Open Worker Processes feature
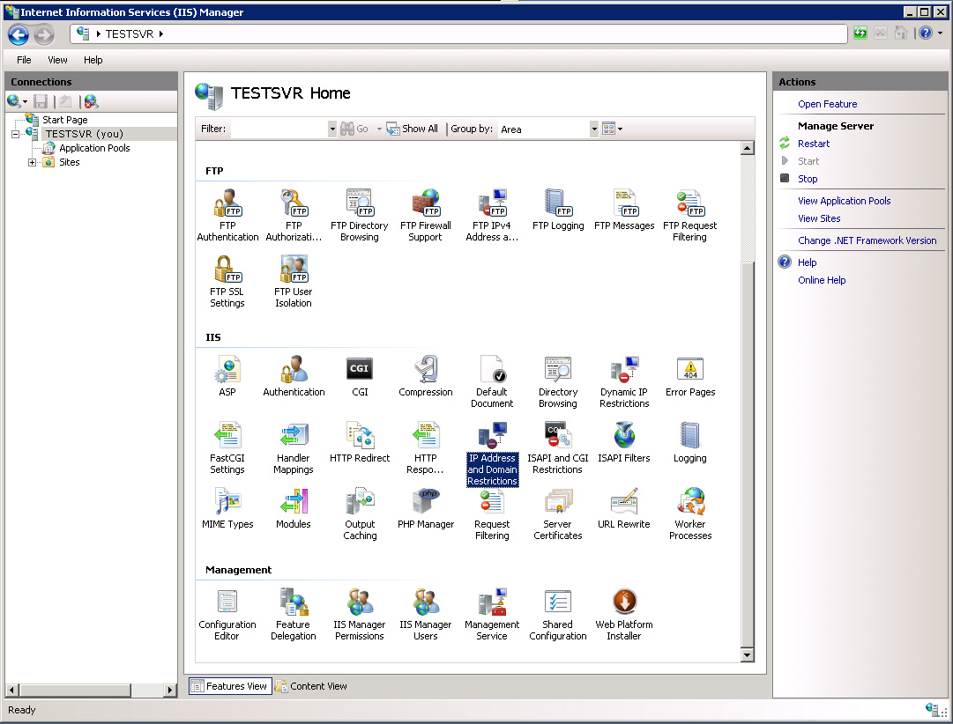Viewport: 953px width, 724px height. pyautogui.click(x=689, y=513)
